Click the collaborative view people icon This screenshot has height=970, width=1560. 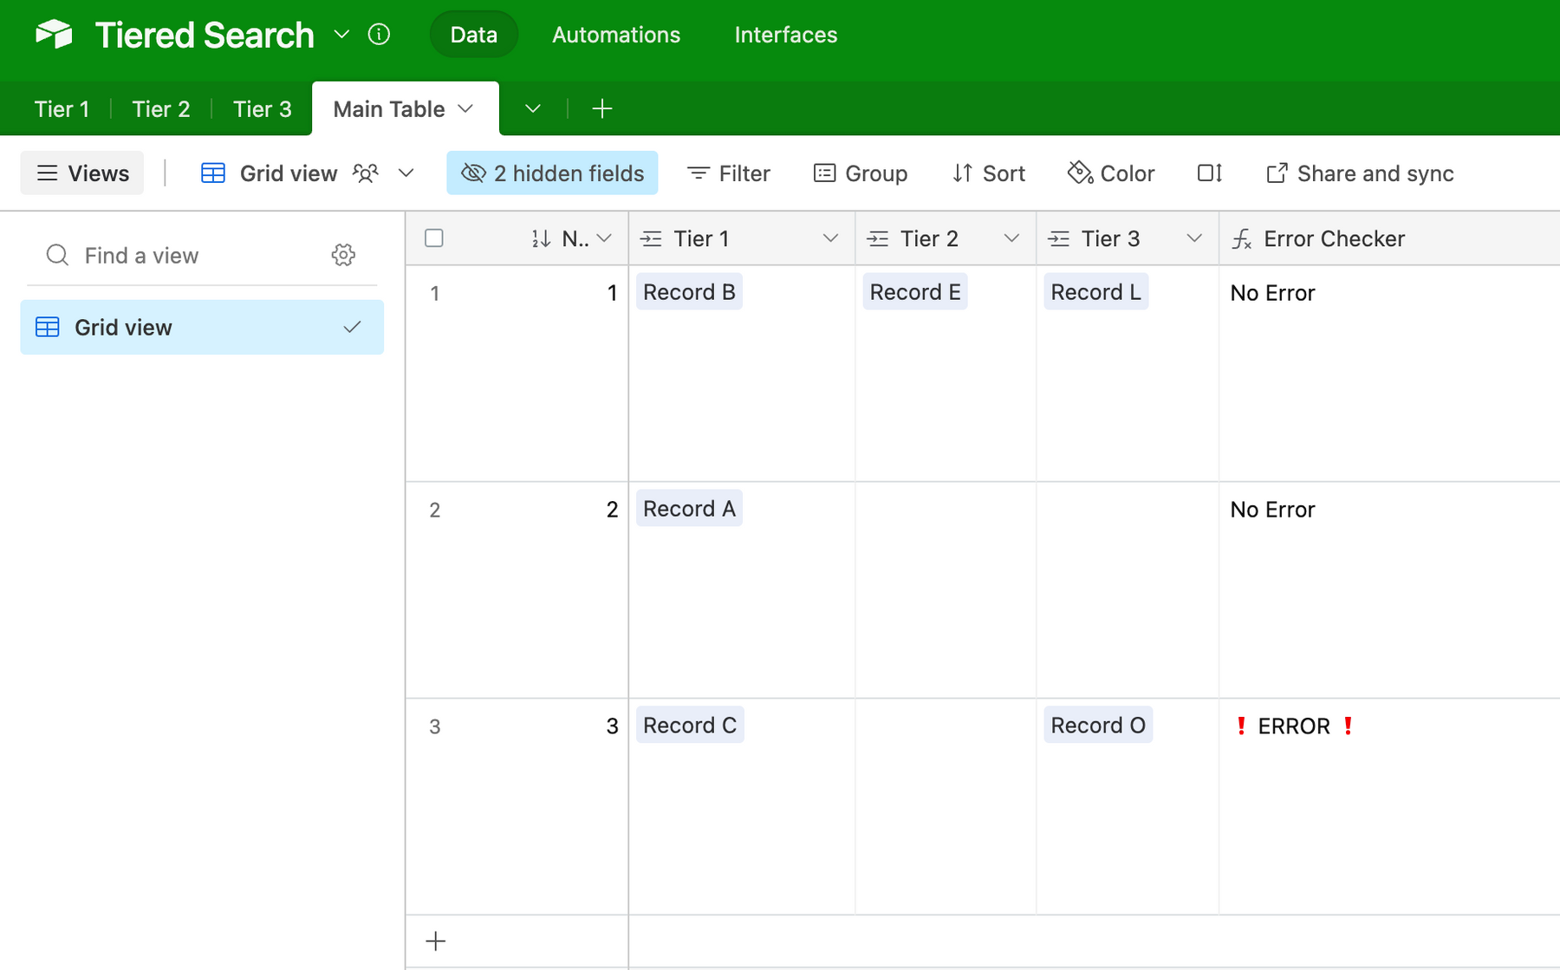click(366, 173)
